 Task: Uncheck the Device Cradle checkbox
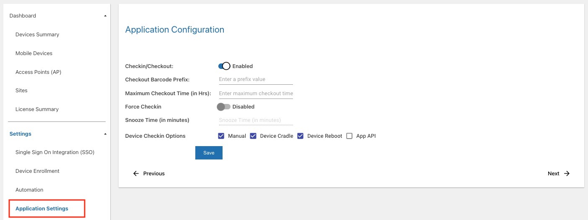pyautogui.click(x=253, y=136)
